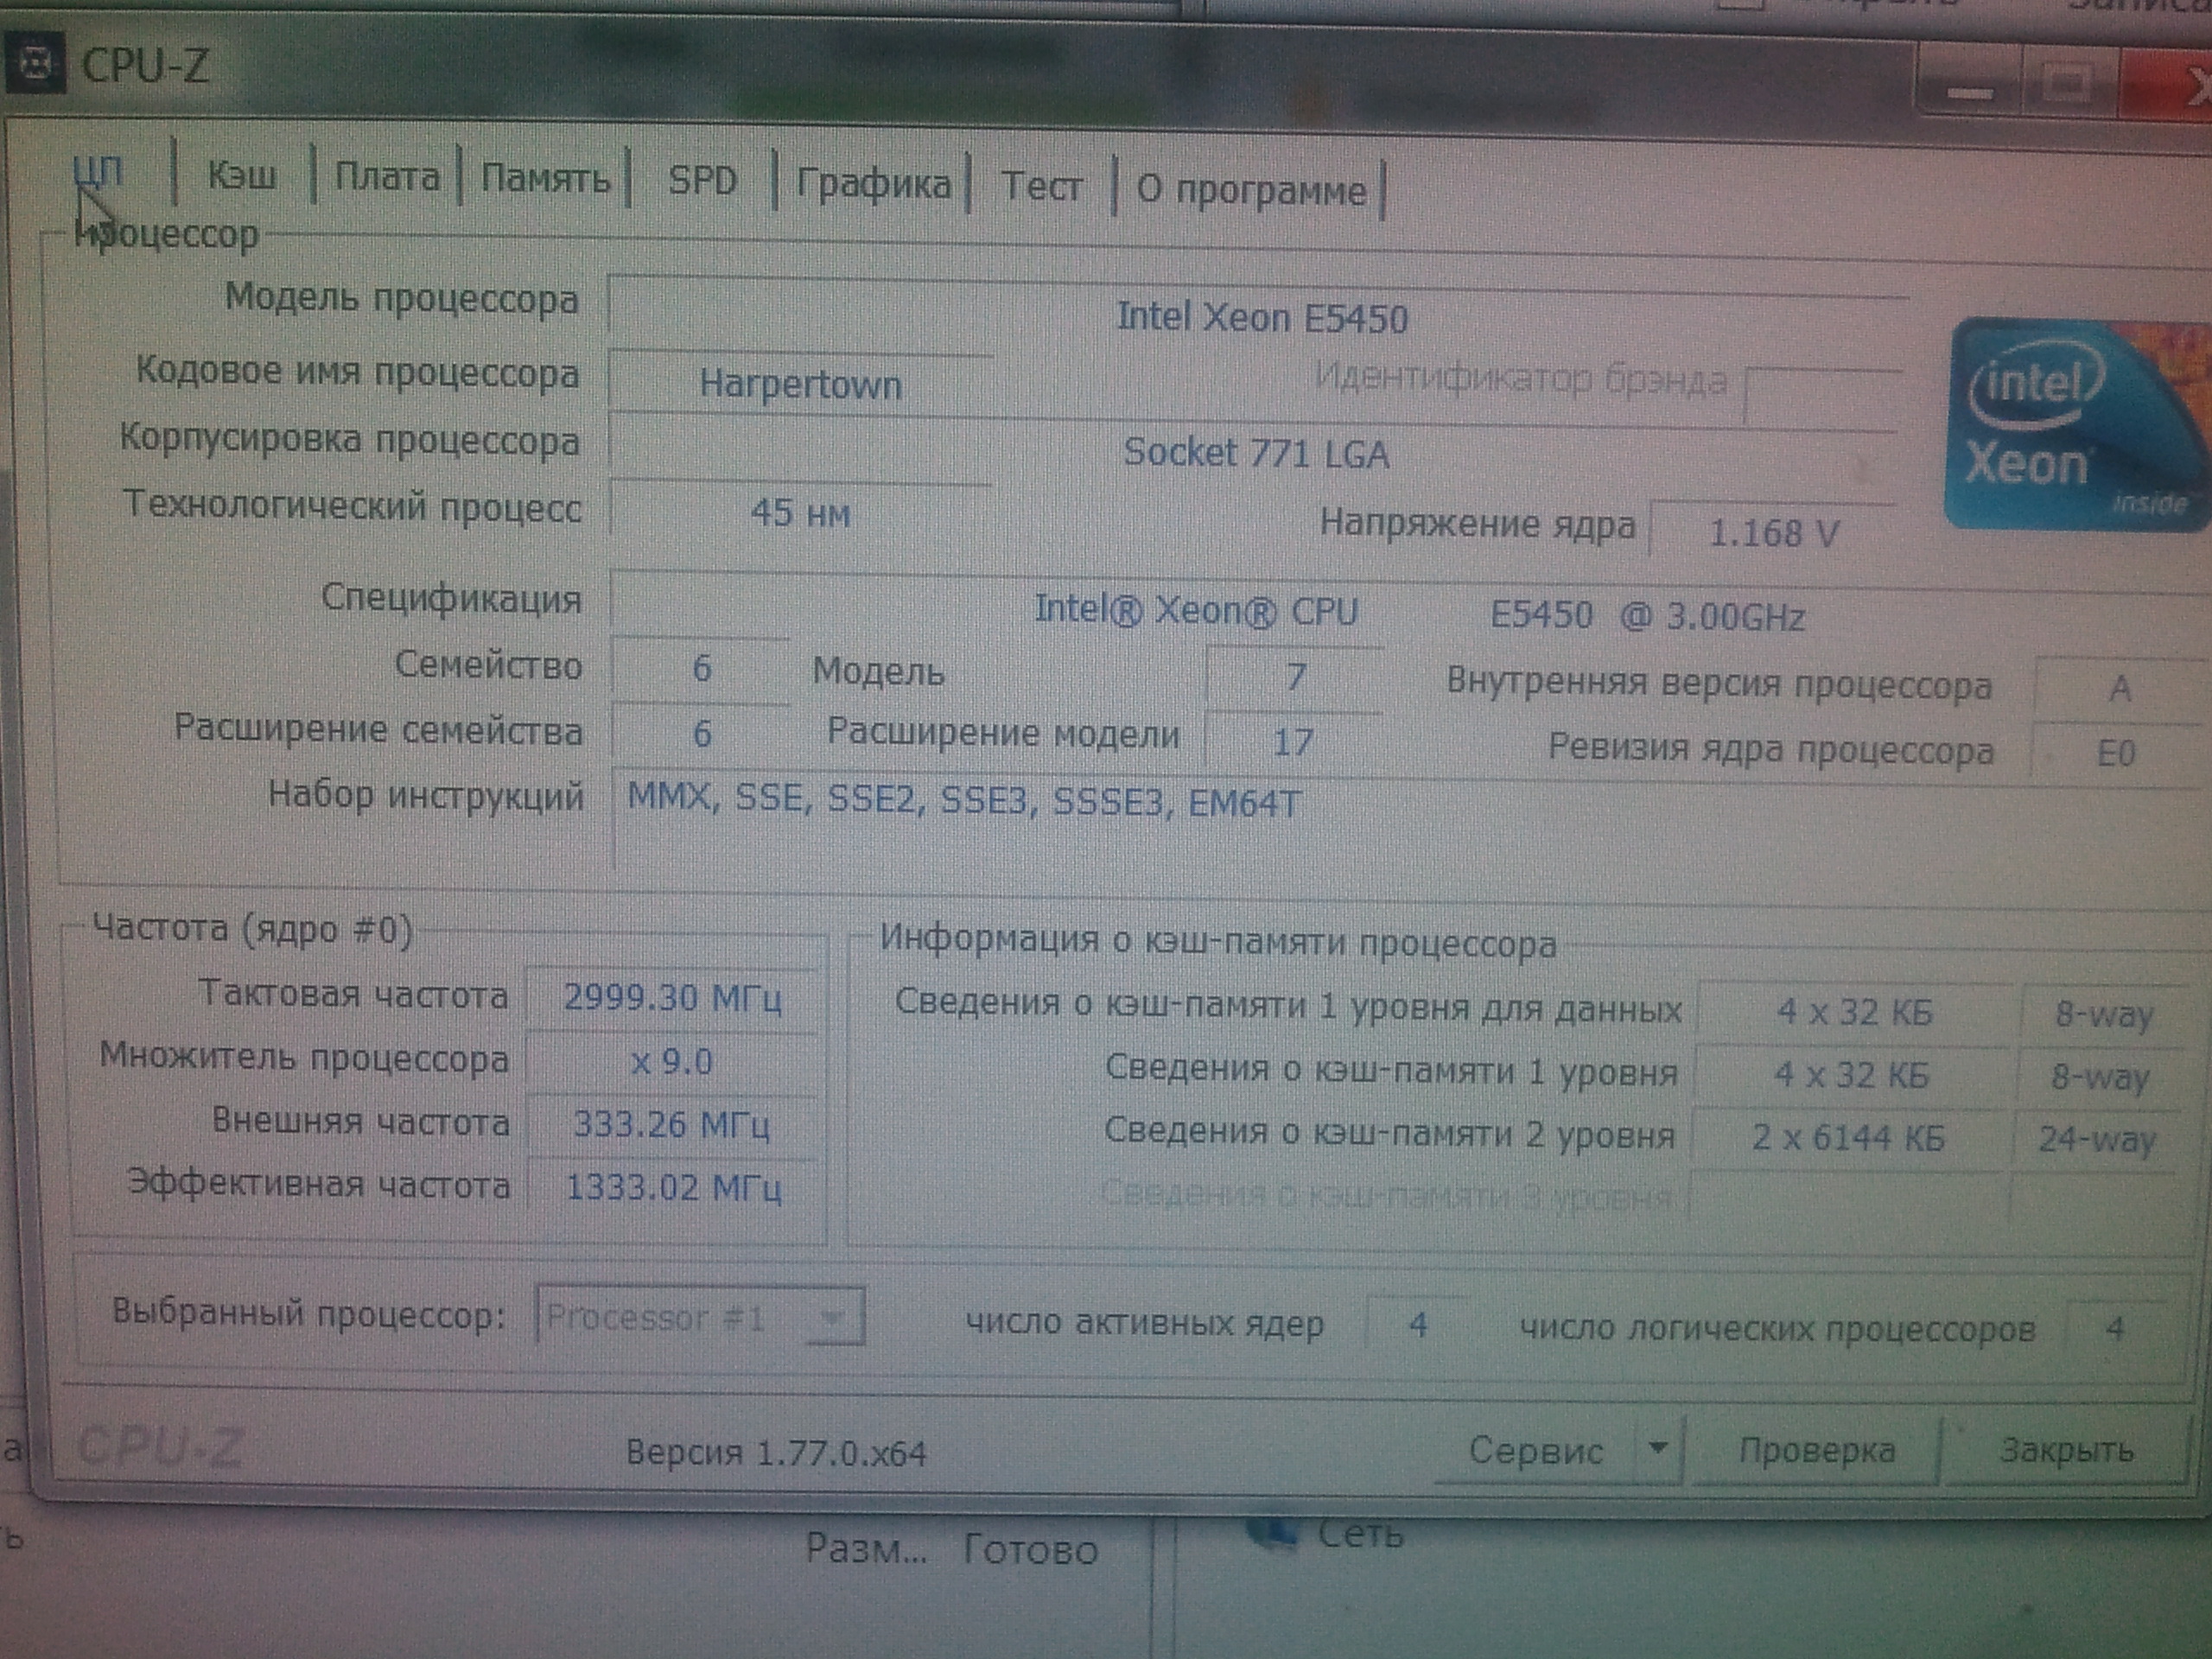2212x1659 pixels.
Task: Open the SPD tab
Action: [702, 180]
